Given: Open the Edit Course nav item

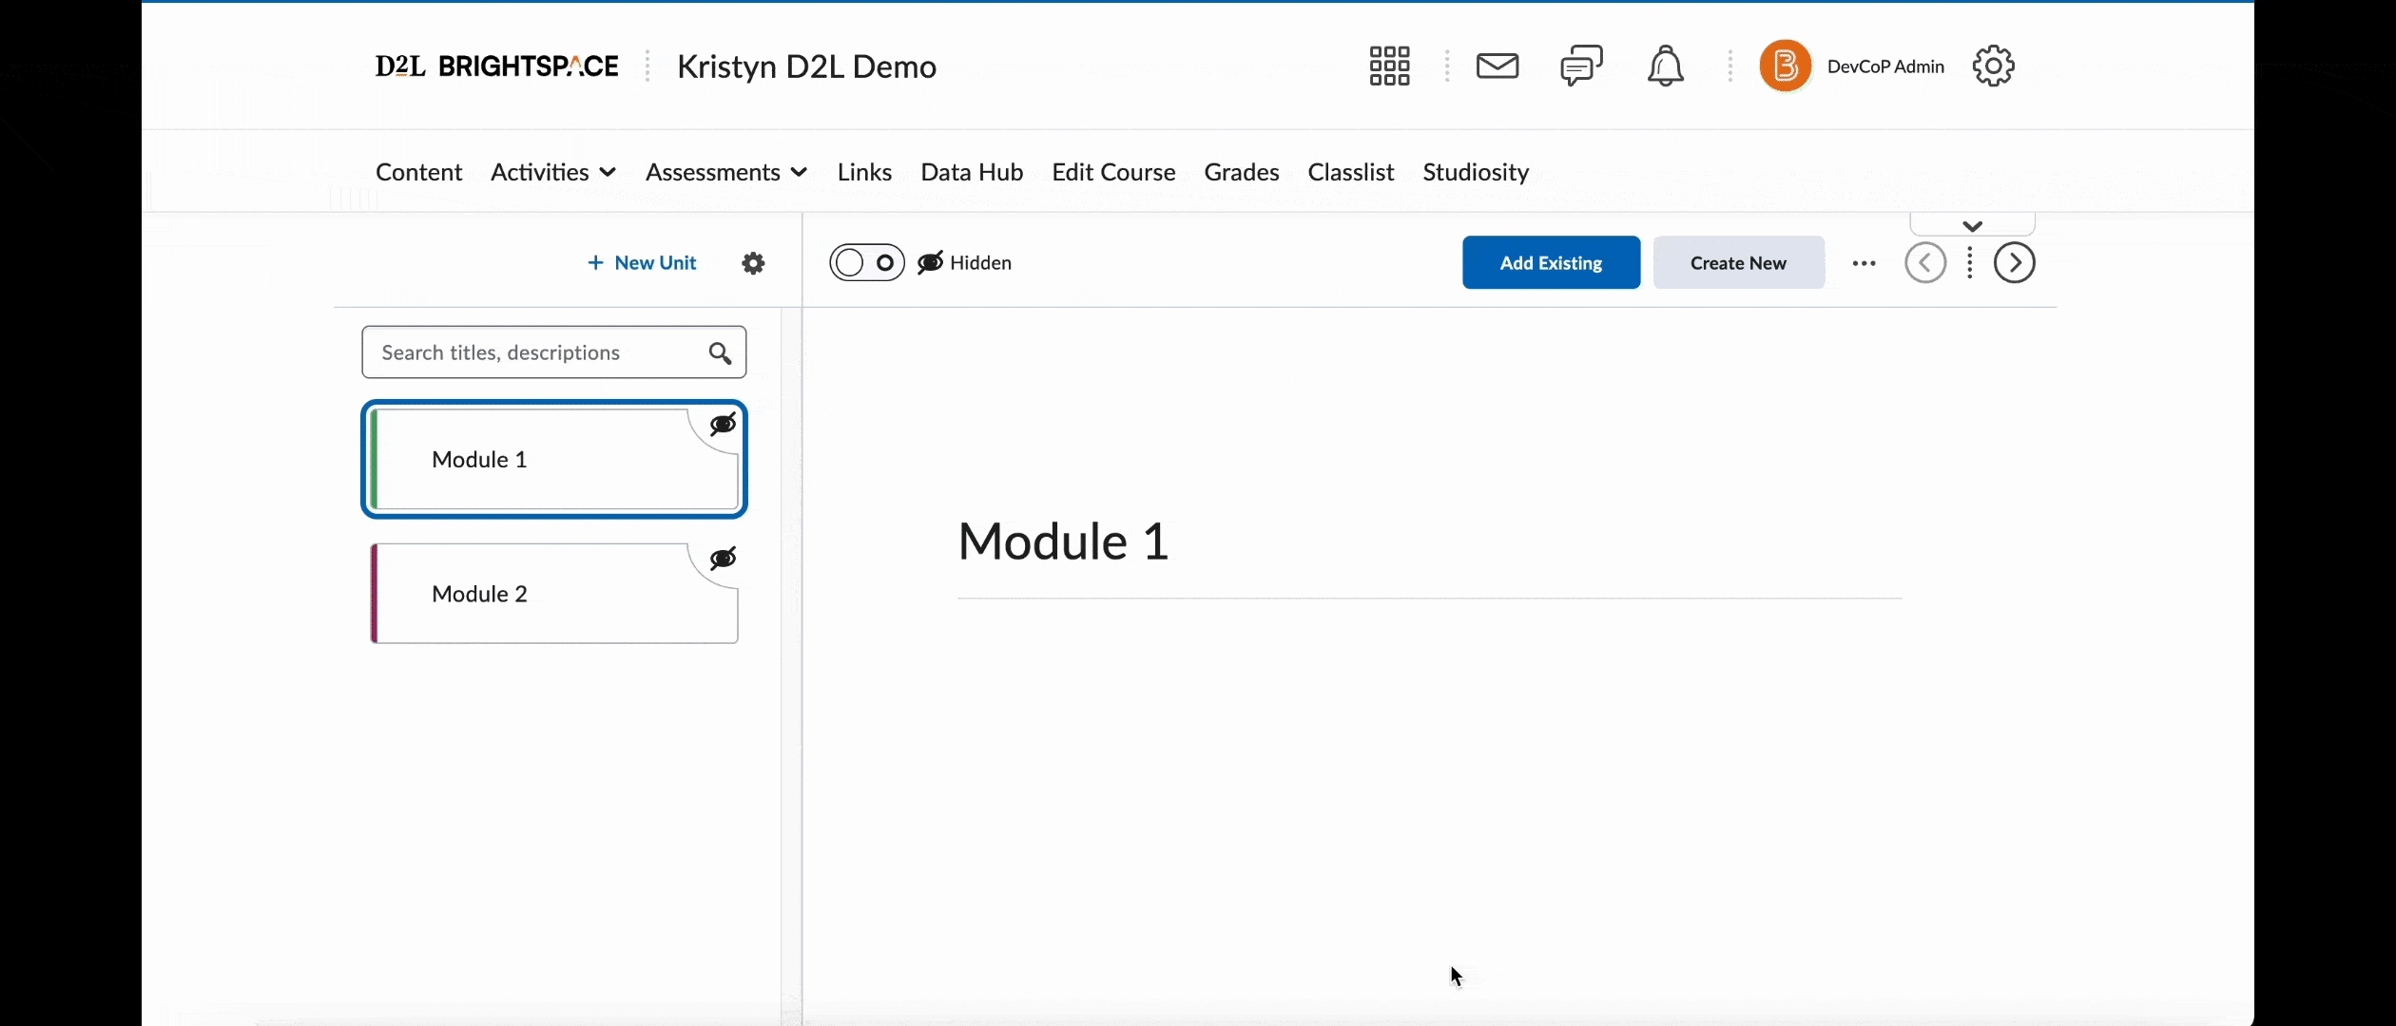Looking at the screenshot, I should pos(1113,172).
